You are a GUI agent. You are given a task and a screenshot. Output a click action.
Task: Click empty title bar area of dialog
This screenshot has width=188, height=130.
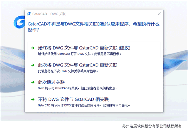[x=112, y=14]
